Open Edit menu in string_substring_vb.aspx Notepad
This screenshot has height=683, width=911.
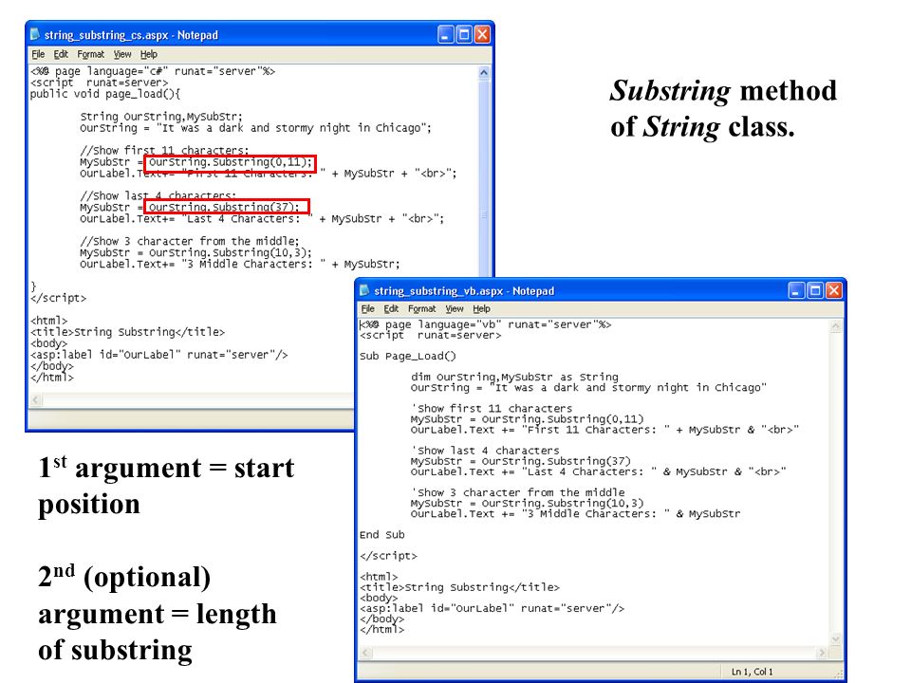coord(391,309)
